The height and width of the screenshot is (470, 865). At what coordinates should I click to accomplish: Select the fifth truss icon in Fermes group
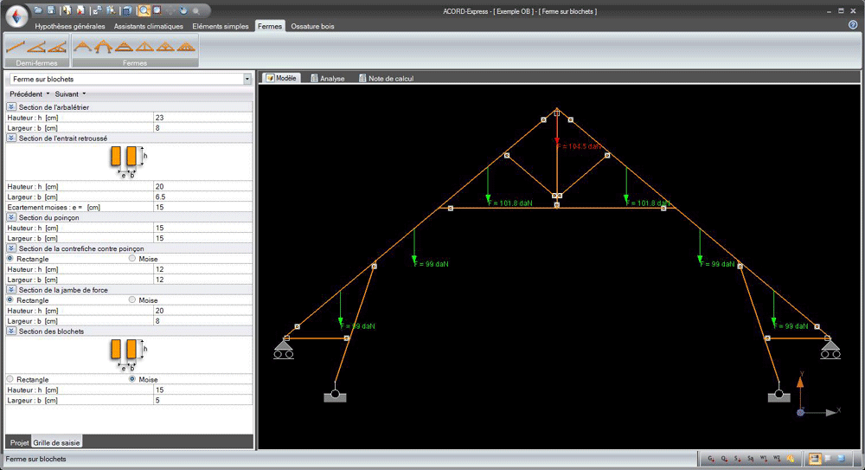click(165, 47)
